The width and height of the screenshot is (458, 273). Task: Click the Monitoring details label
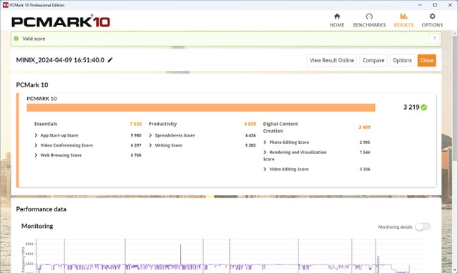(x=395, y=226)
